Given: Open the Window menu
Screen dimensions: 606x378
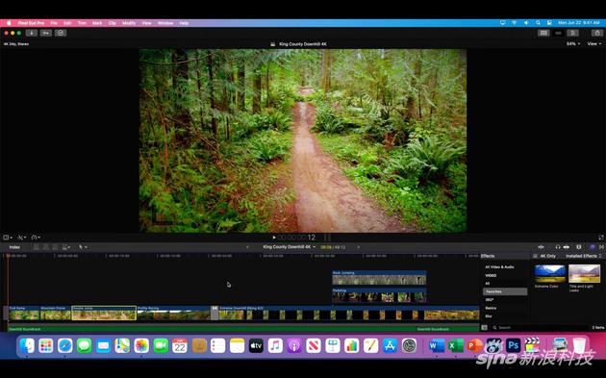Looking at the screenshot, I should pyautogui.click(x=165, y=23).
